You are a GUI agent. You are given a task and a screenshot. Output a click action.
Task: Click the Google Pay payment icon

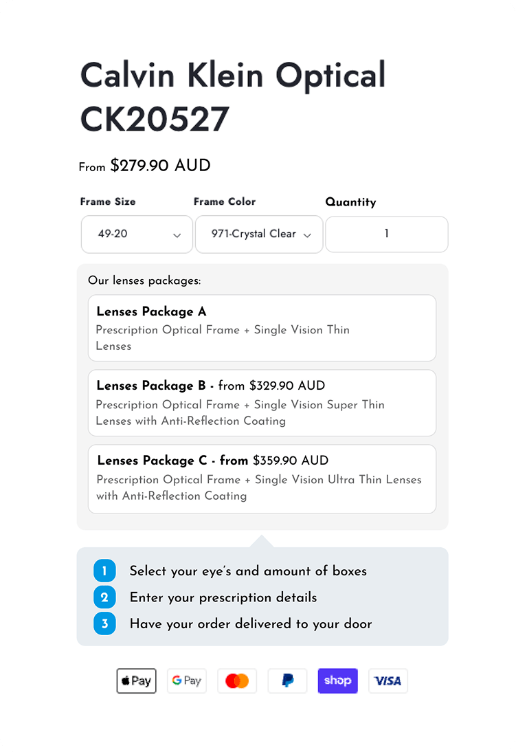click(x=186, y=681)
